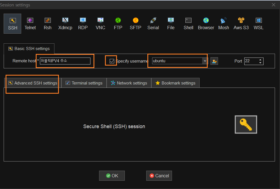Dismiss dialog with the Cancel button

coord(159,176)
